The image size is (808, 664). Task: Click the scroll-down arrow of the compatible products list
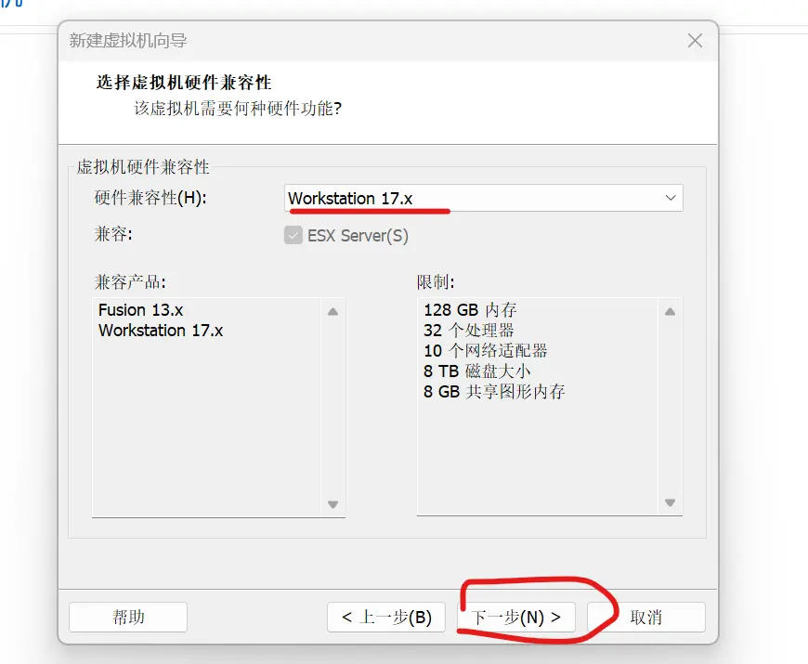pyautogui.click(x=332, y=504)
